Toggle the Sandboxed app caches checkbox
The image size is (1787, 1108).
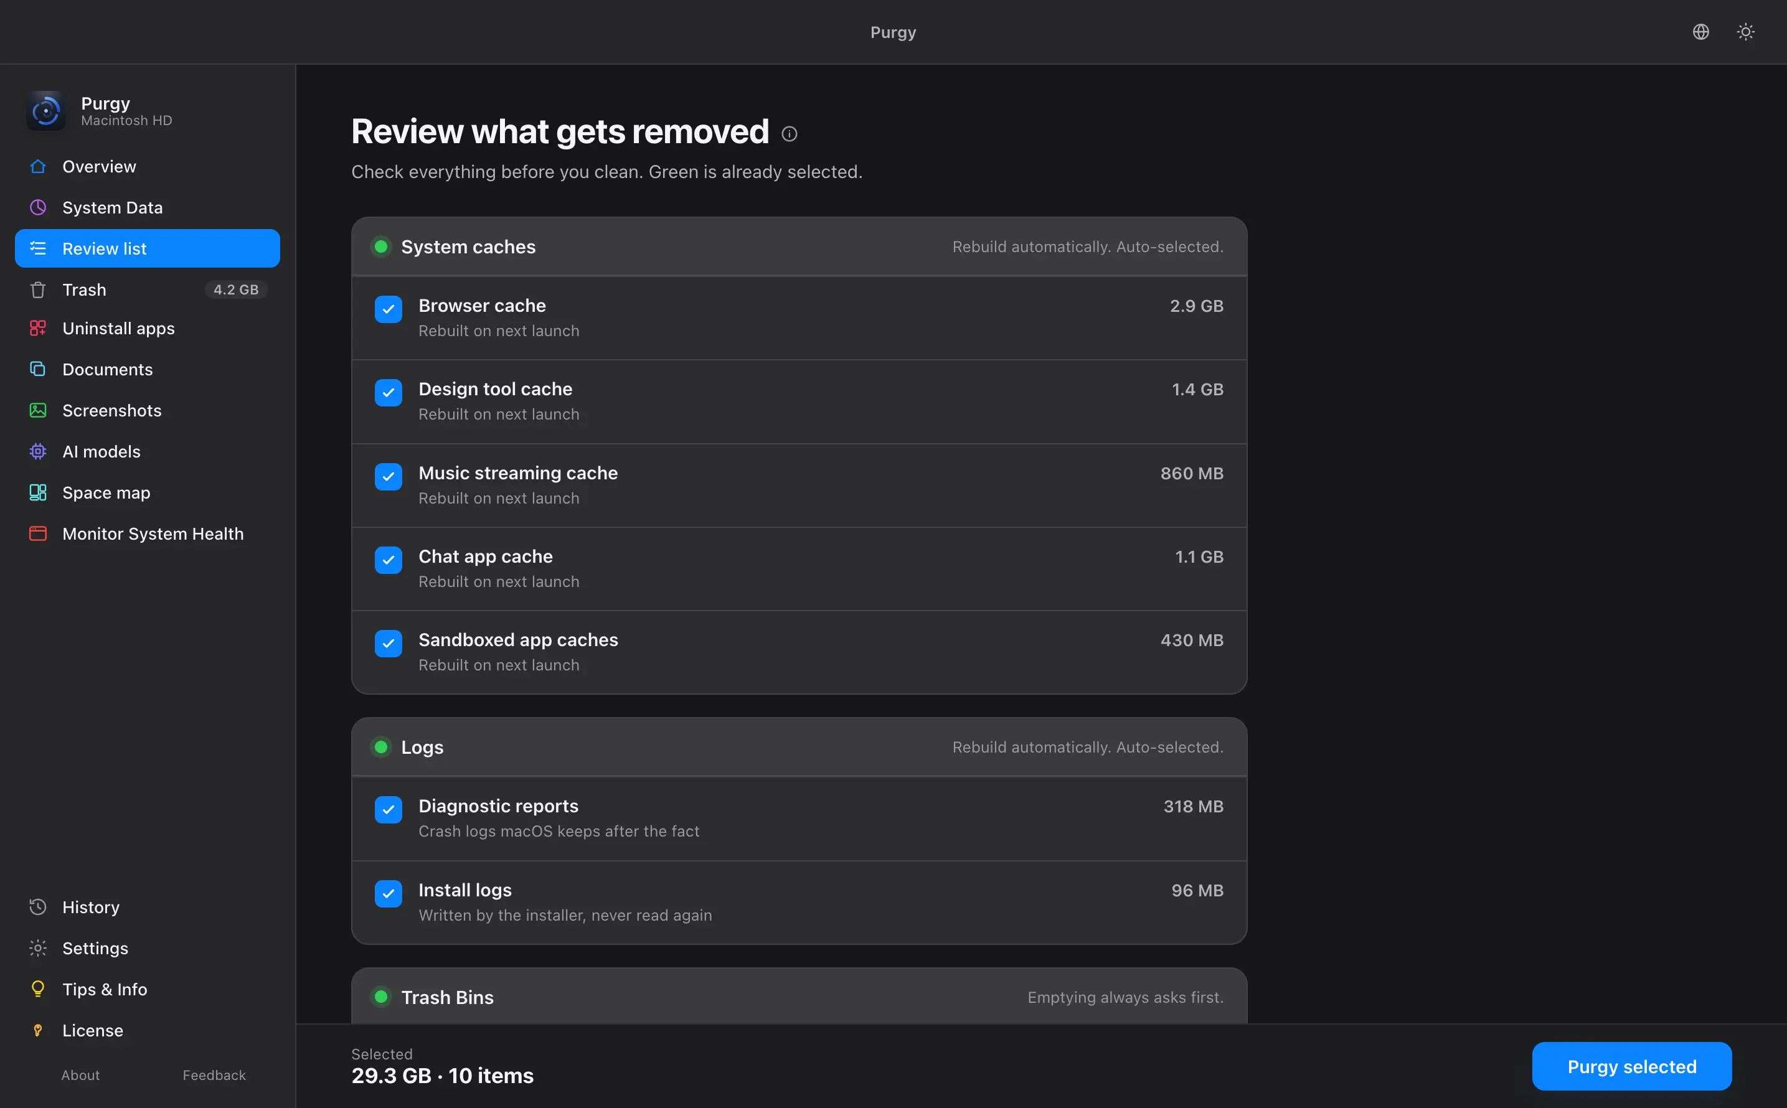[x=389, y=644]
